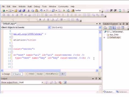Open the Website menu
Screen dimensions: 129x97
(x=22, y=6)
